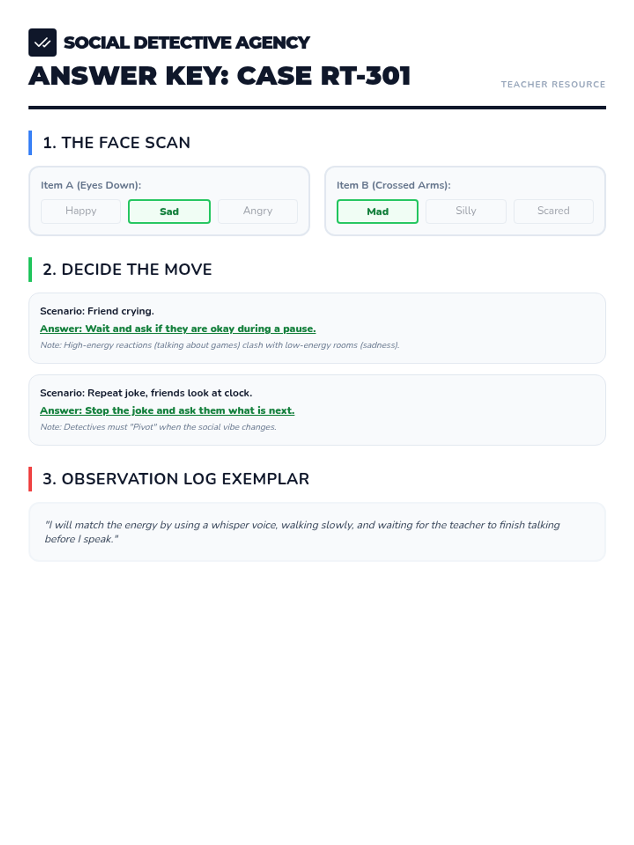The height and width of the screenshot is (845, 634).
Task: Click the 'Repeat joke, friends look at clock' scenario
Action: (x=146, y=393)
